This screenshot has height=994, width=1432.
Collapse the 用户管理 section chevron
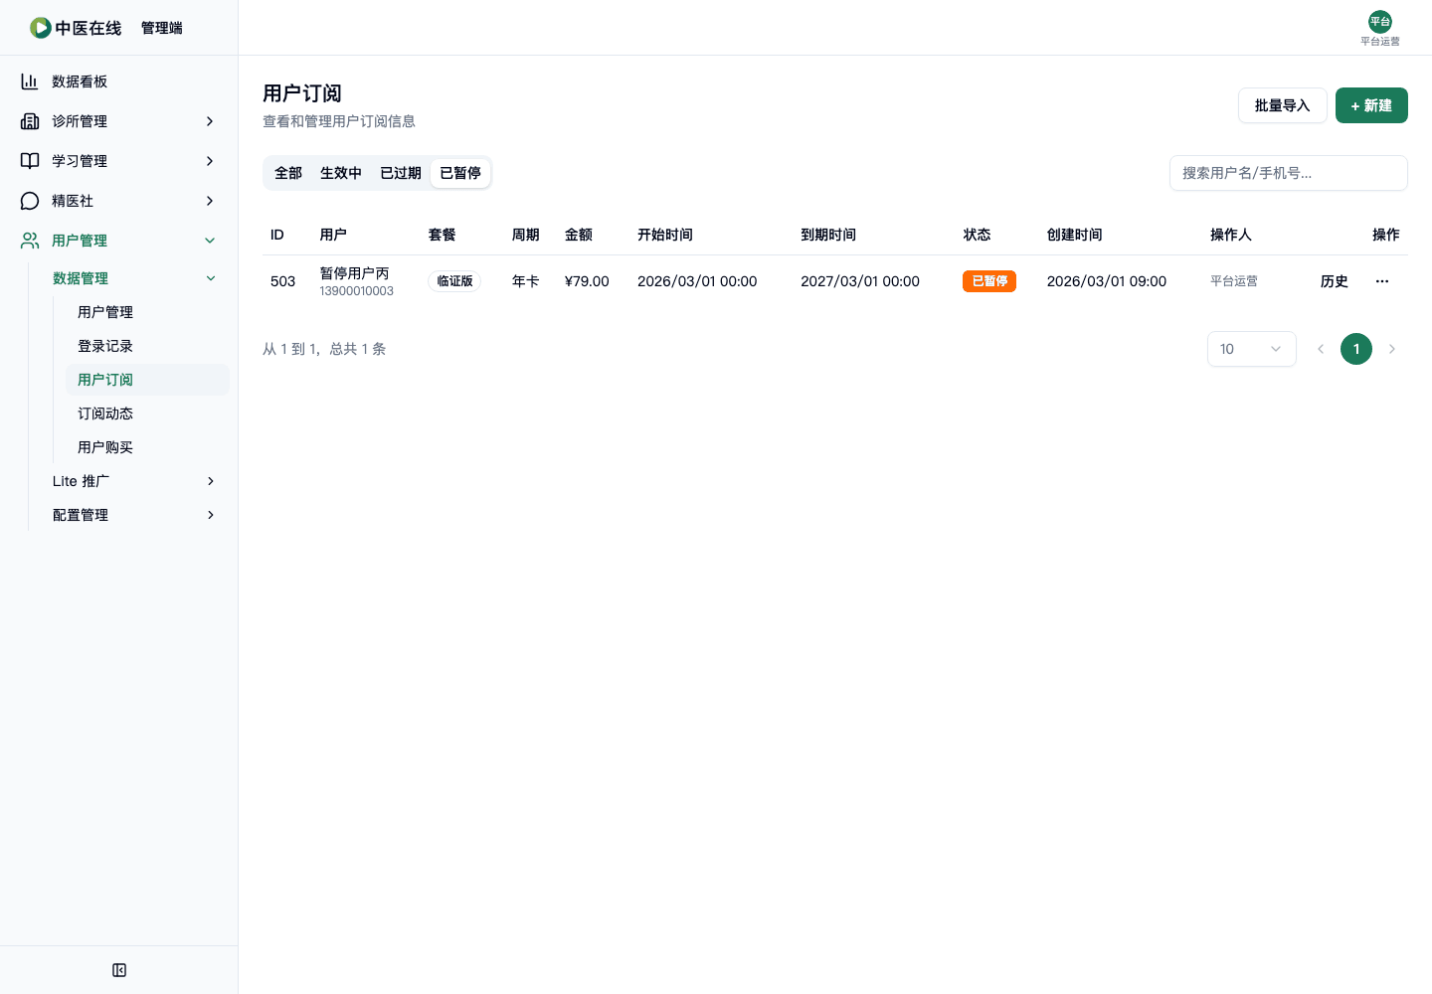(x=210, y=241)
